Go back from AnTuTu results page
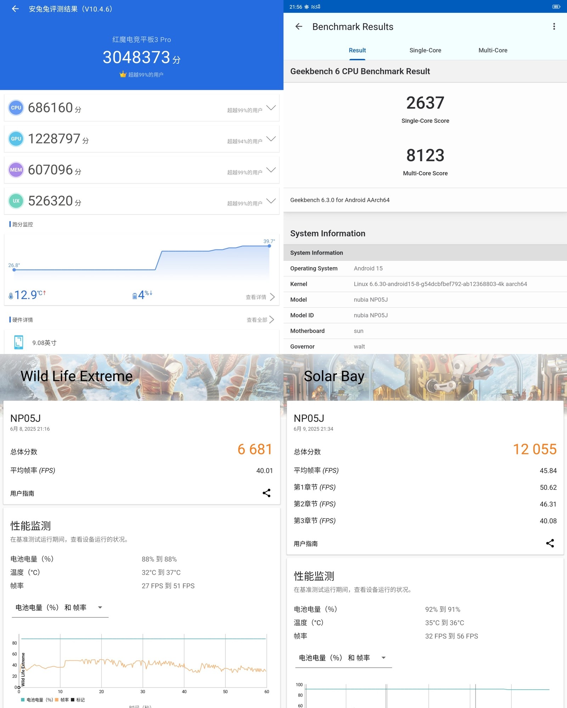 click(15, 9)
